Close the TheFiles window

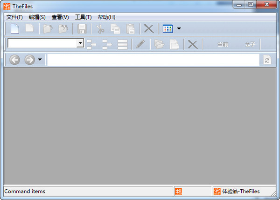coord(266,5)
